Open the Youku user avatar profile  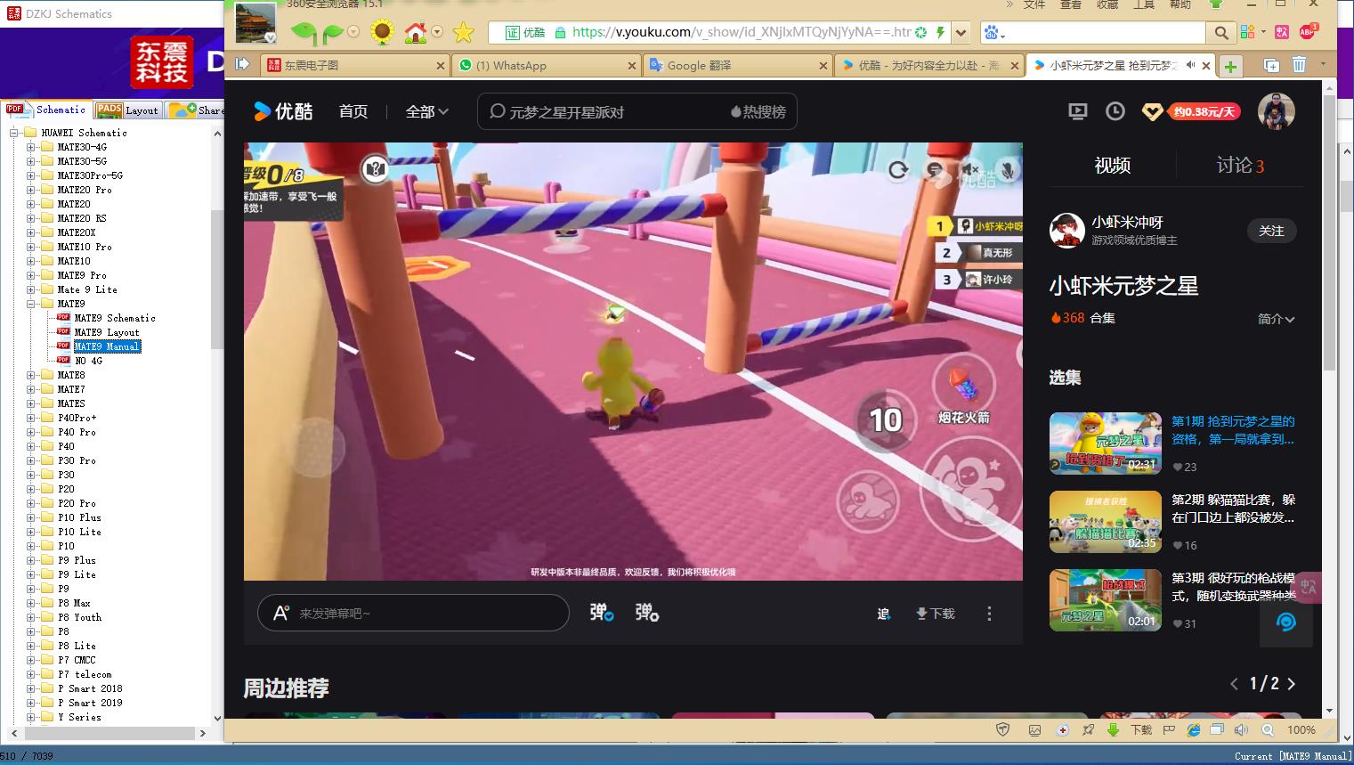[x=1276, y=111]
